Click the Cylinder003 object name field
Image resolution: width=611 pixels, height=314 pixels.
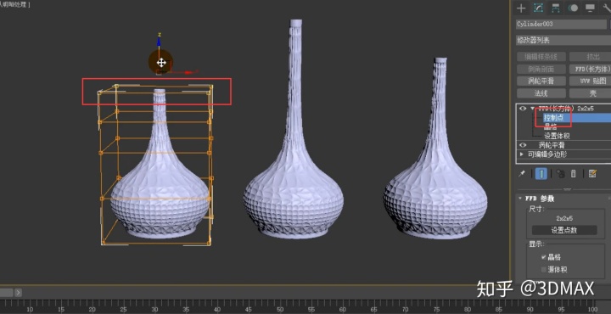[x=561, y=24]
